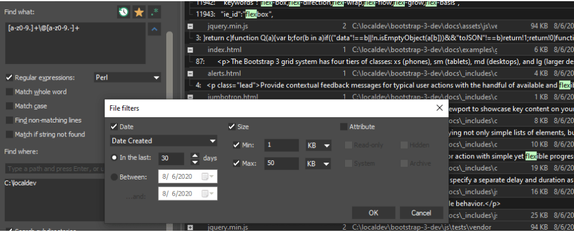The height and width of the screenshot is (232, 574).
Task: Open favorites star icon
Action: [139, 13]
